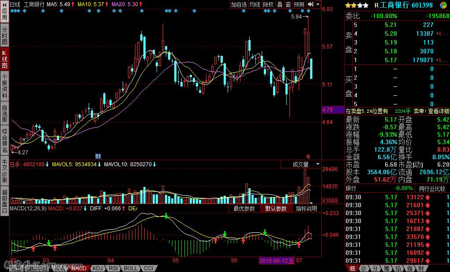Select 默认参数 for the MACD indicator
The height and width of the screenshot is (272, 450).
(x=276, y=209)
